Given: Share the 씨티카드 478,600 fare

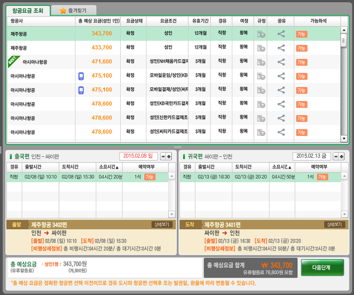Looking at the screenshot, I should (x=281, y=132).
